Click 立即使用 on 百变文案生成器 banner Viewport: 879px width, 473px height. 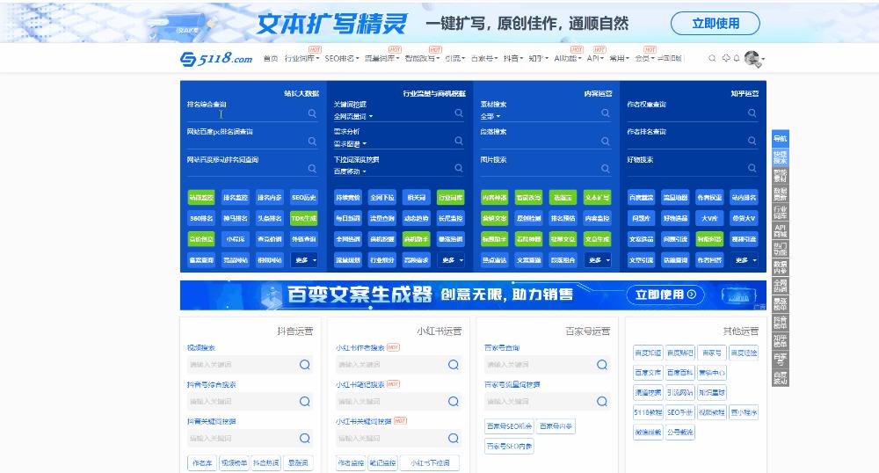coord(665,295)
